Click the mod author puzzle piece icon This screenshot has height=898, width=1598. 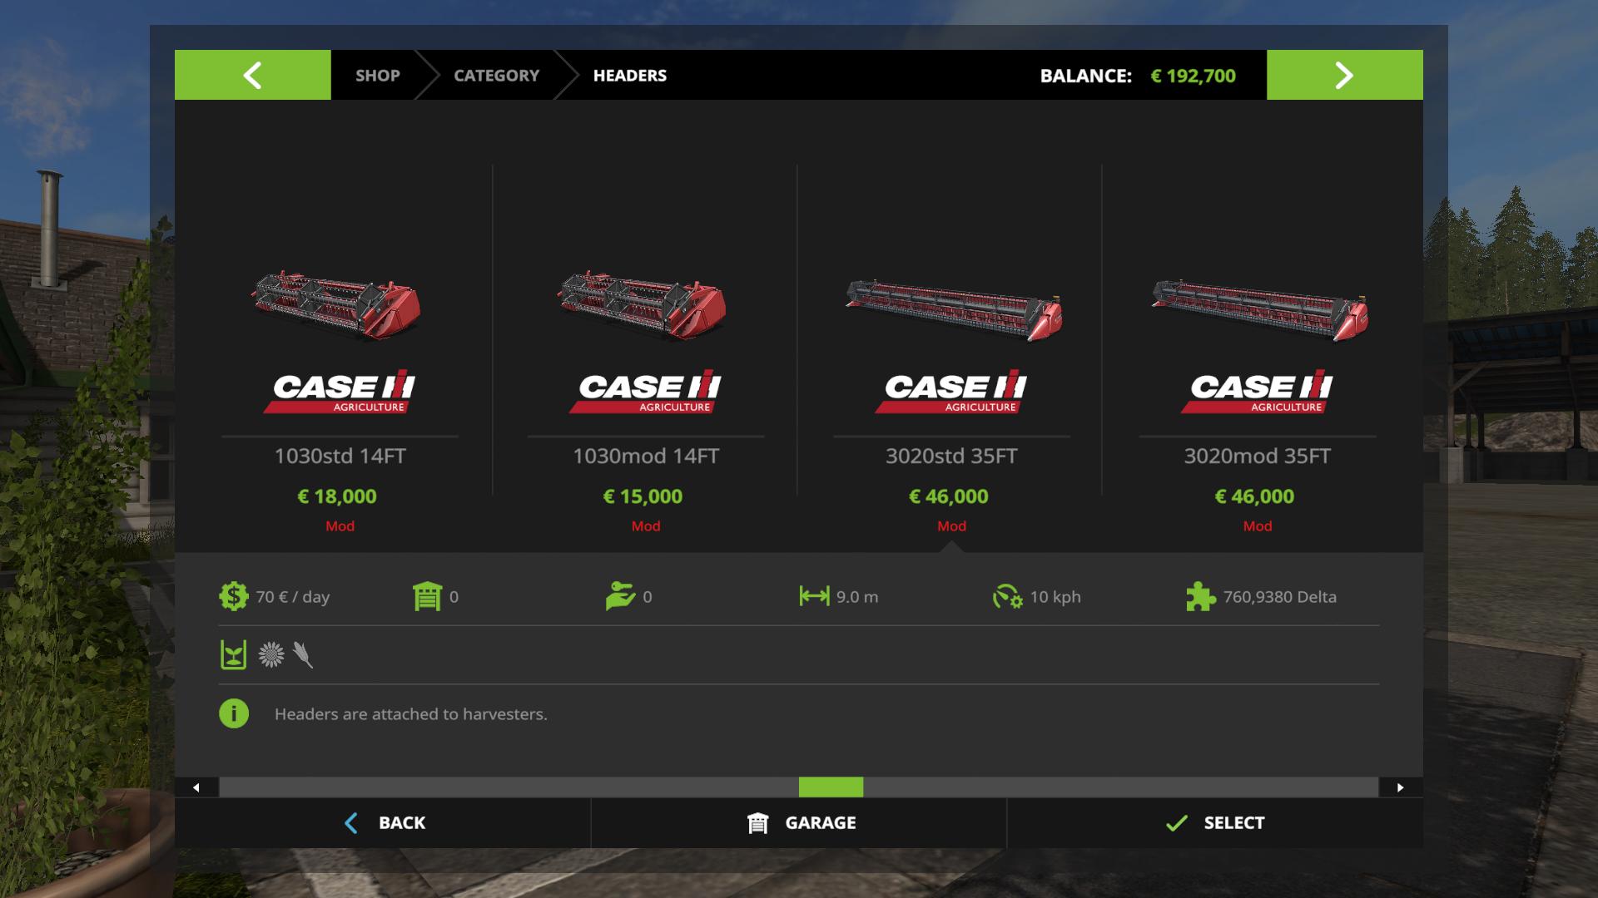point(1200,596)
